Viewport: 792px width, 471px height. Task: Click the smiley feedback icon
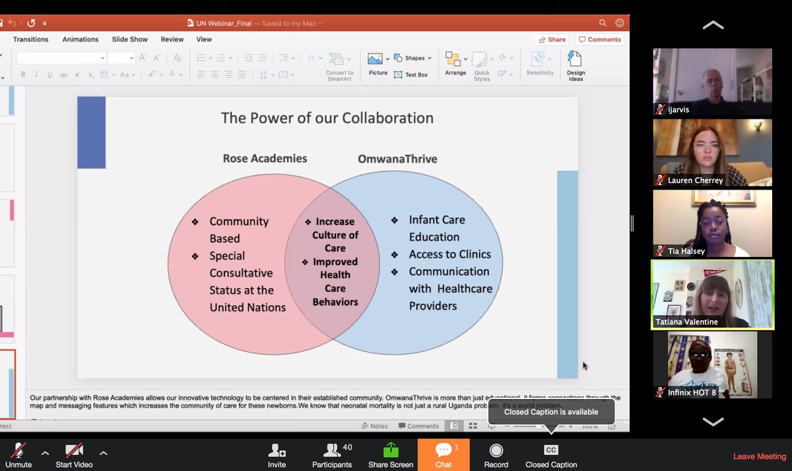pos(619,23)
